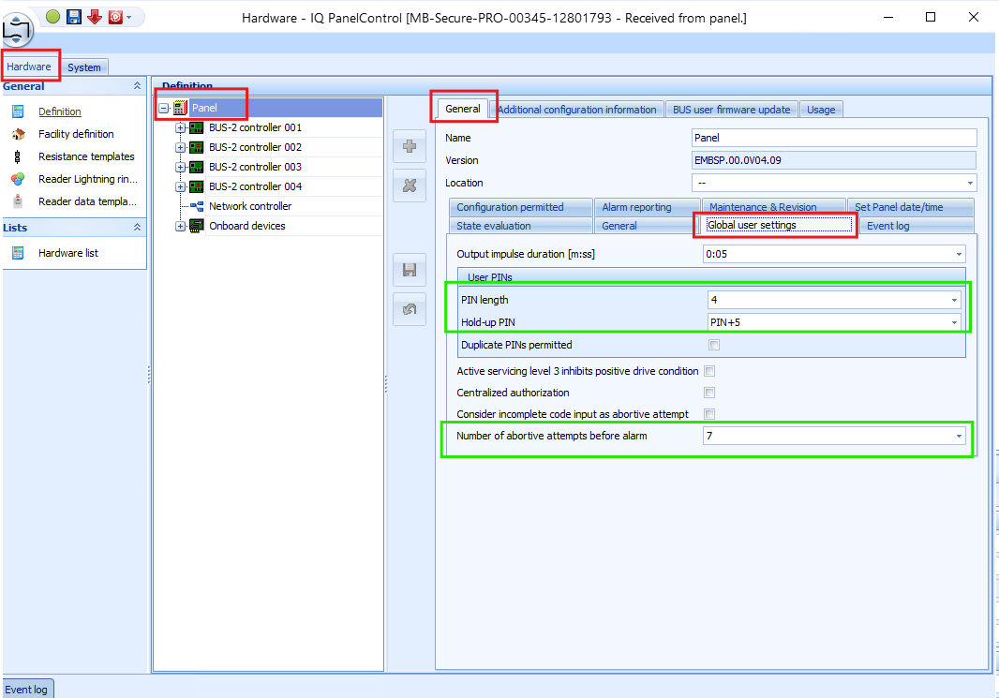Expand BUS-2 controller 003 node
999x698 pixels.
(180, 167)
